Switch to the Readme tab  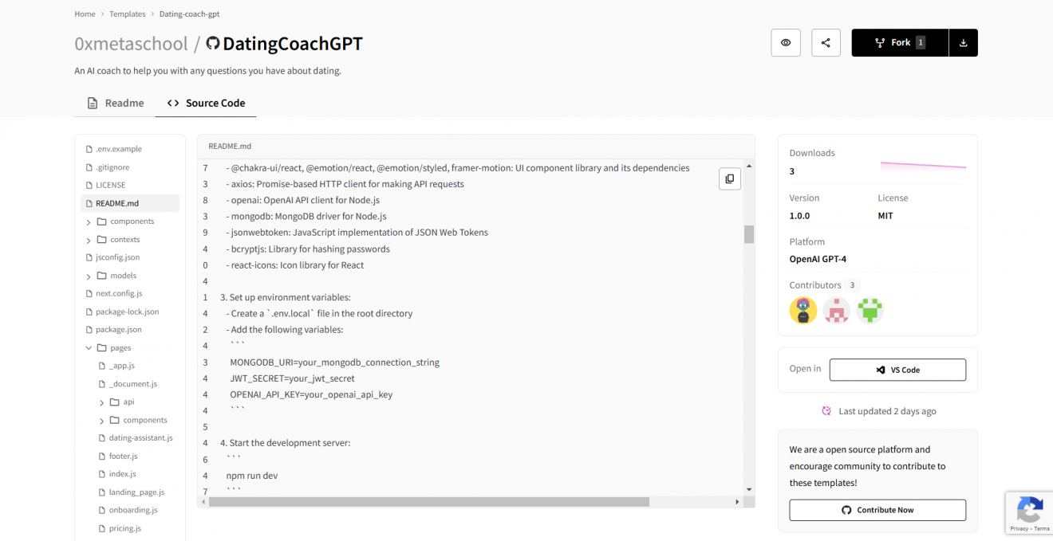115,103
